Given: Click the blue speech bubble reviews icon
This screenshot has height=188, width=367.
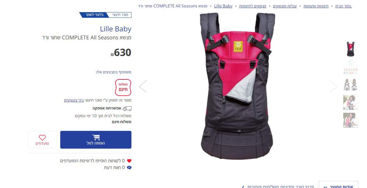Looking at the screenshot, I should tap(129, 168).
